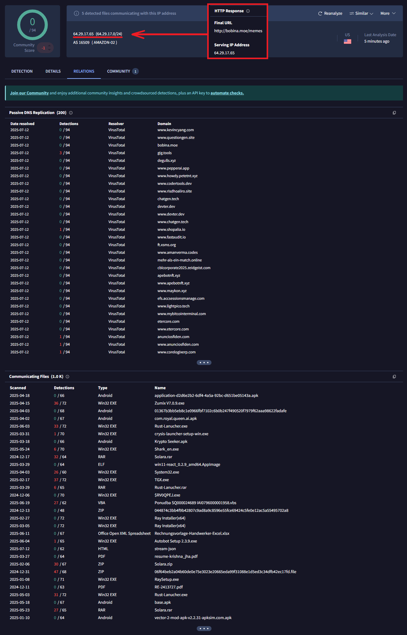Click info icon beside Passive DNS Replication
Image resolution: width=407 pixels, height=635 pixels.
tap(71, 113)
